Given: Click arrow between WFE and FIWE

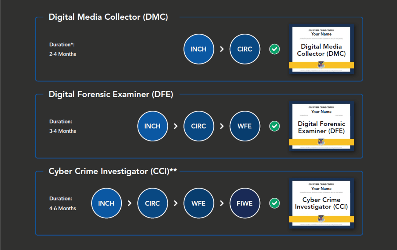Looking at the screenshot, I should point(222,204).
